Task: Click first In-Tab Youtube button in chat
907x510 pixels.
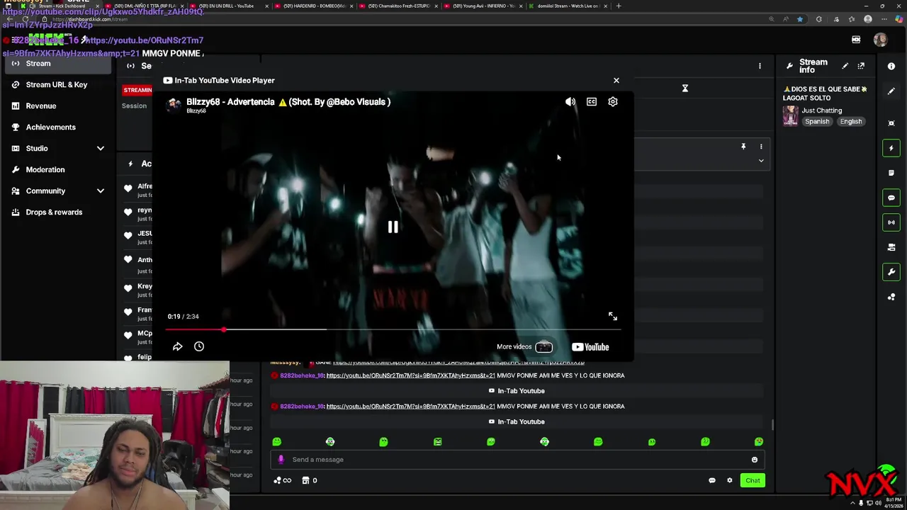Action: (x=517, y=391)
